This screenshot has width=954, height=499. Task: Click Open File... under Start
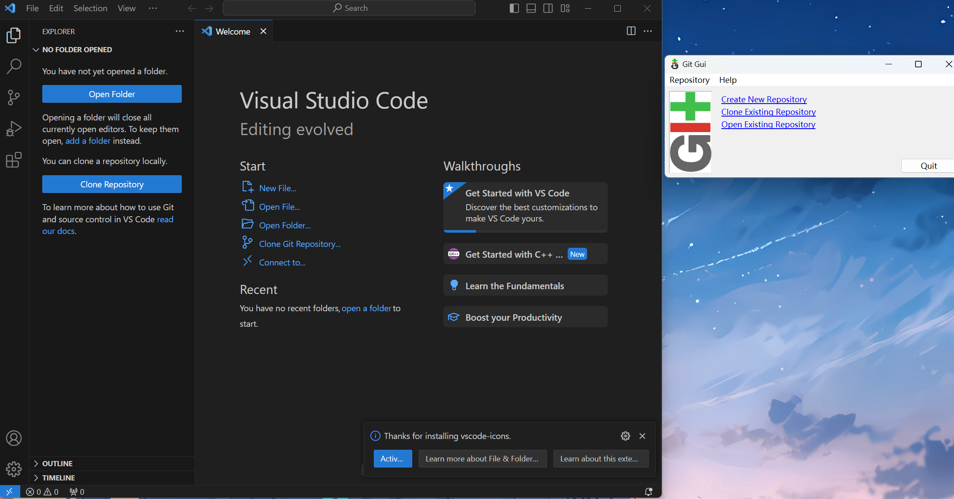pyautogui.click(x=279, y=207)
